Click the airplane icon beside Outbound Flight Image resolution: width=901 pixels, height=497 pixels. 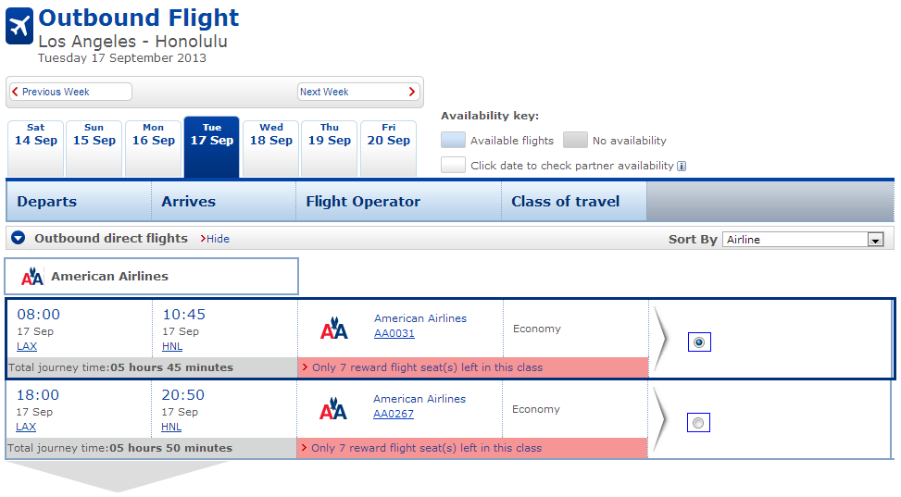(19, 26)
